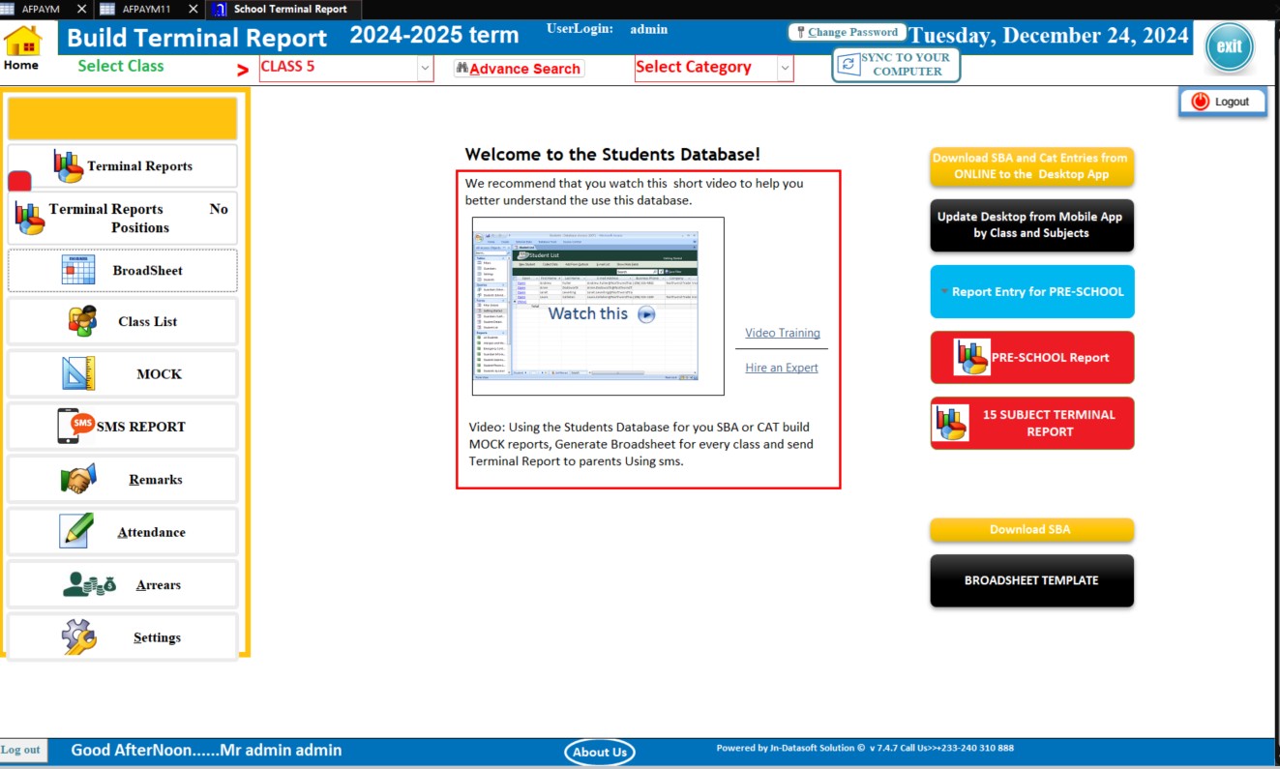1280x769 pixels.
Task: Open Arrears money icon
Action: [x=89, y=584]
